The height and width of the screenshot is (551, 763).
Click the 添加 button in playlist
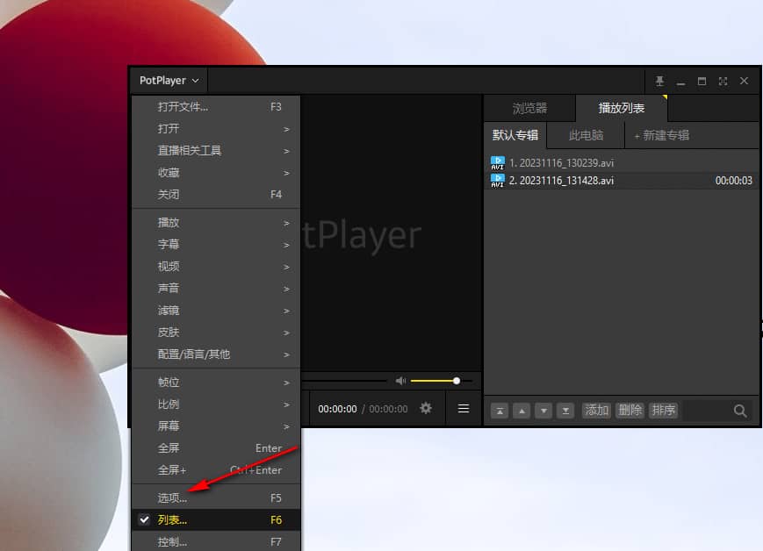click(x=596, y=411)
